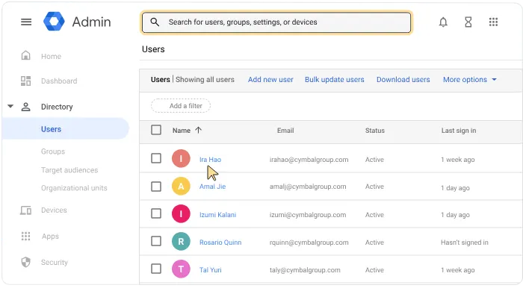Check the box for Tal Yuri
The width and height of the screenshot is (523, 291).
coord(156,269)
